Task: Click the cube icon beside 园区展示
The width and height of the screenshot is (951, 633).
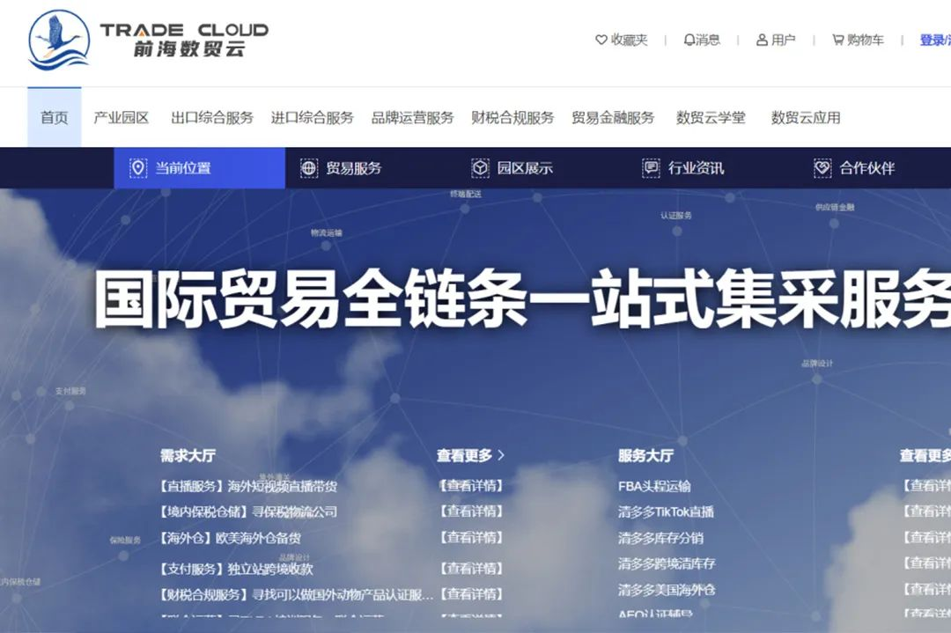Action: [480, 168]
